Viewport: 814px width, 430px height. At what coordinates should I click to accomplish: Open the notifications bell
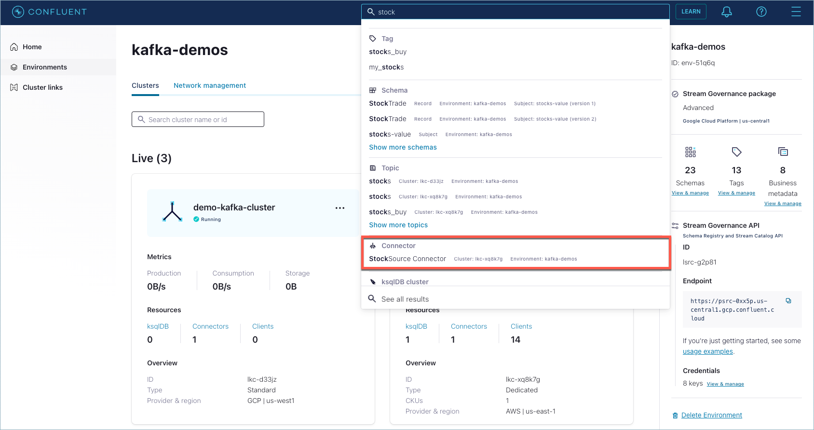pyautogui.click(x=727, y=12)
